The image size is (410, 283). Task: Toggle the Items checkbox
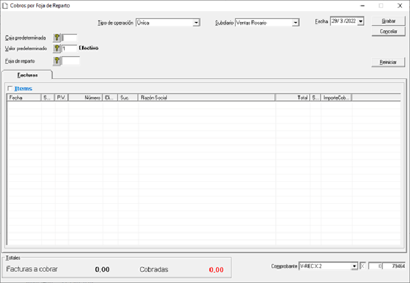pyautogui.click(x=9, y=88)
